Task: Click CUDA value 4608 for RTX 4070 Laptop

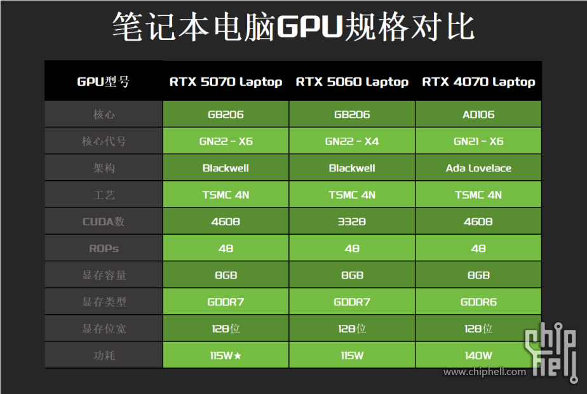Action: [478, 221]
